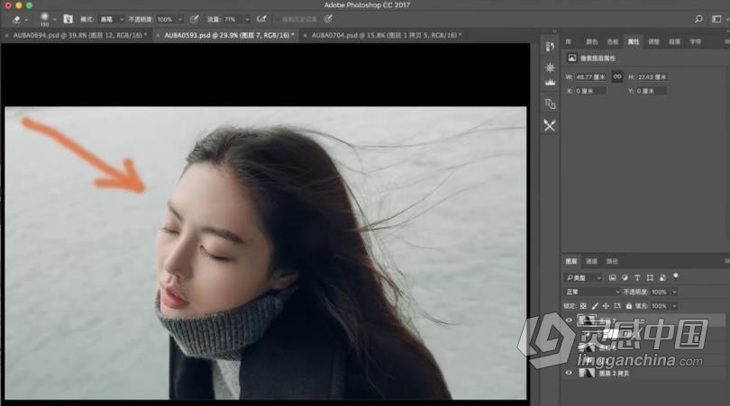Lock all padlock icon
The height and width of the screenshot is (406, 730).
(x=629, y=306)
